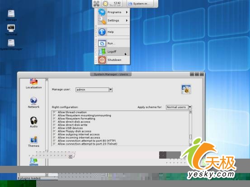The width and height of the screenshot is (250, 187).
Task: Select the Network sidebar icon
Action: point(33,103)
